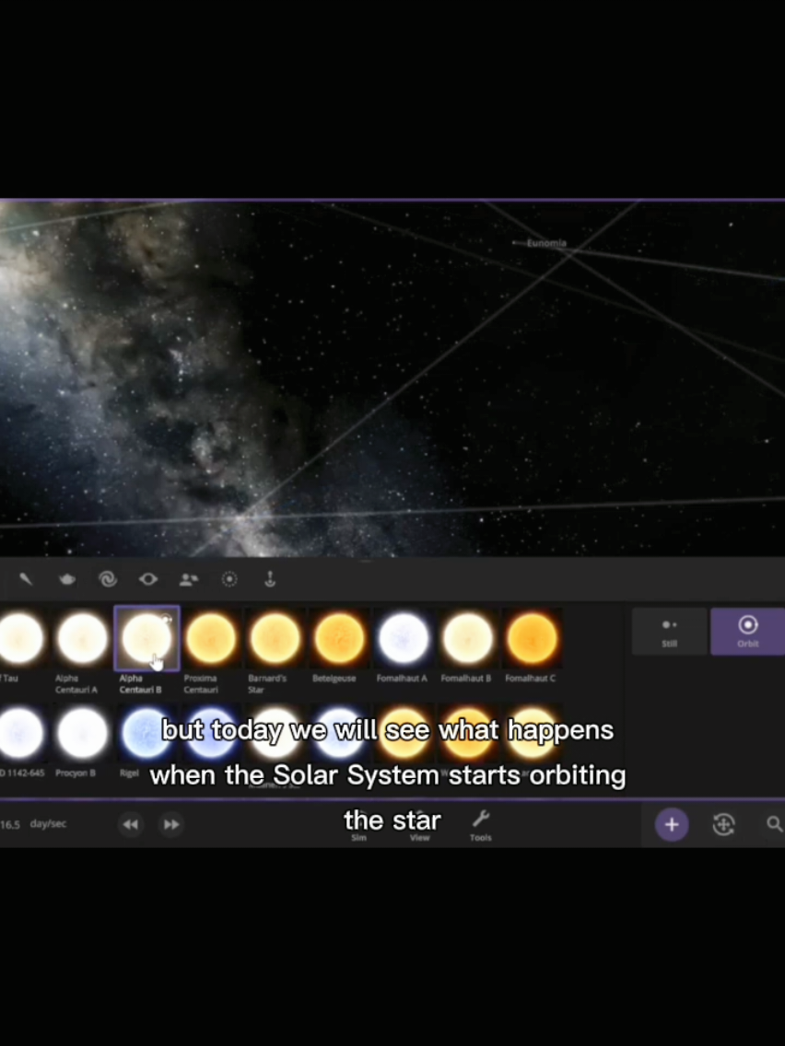Open the people category icon
Image resolution: width=785 pixels, height=1046 pixels.
pyautogui.click(x=189, y=579)
